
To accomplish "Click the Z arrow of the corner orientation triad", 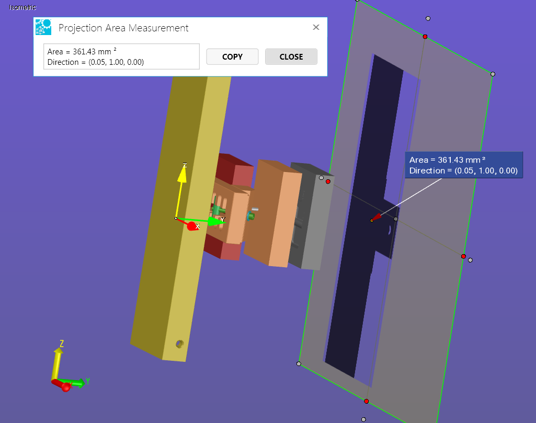I will [59, 350].
